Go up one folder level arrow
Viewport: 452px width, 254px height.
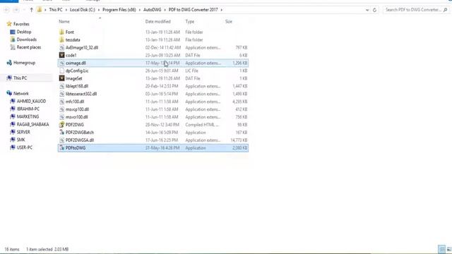[31, 10]
